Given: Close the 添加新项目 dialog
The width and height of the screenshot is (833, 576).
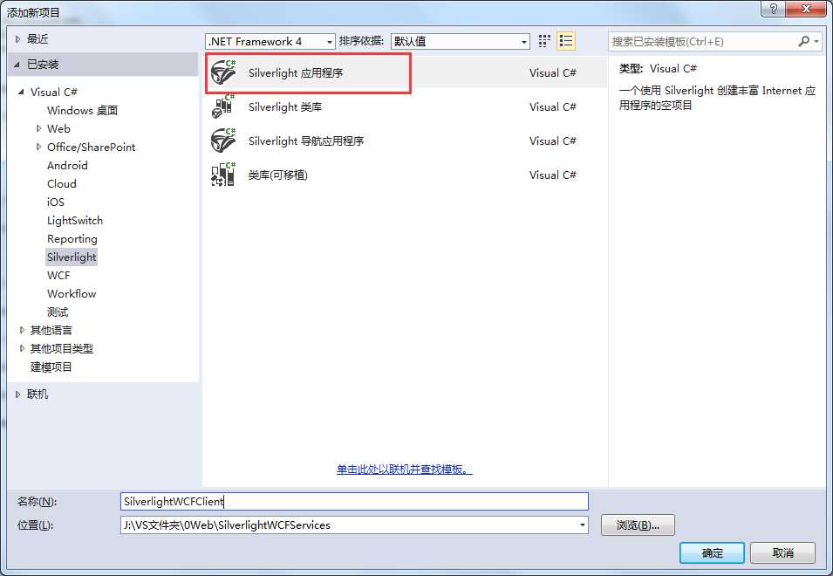Looking at the screenshot, I should tap(805, 9).
